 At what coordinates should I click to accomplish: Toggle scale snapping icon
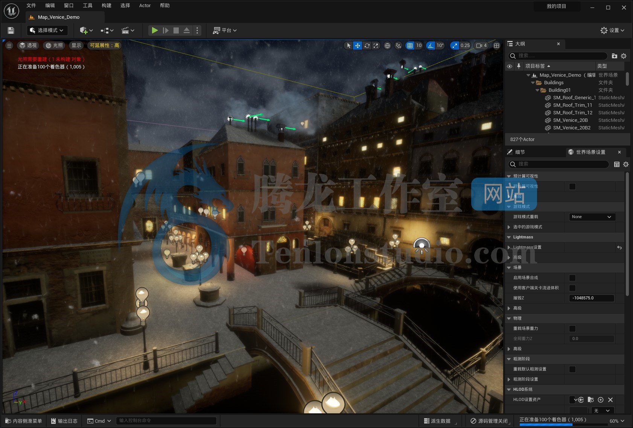(x=455, y=46)
